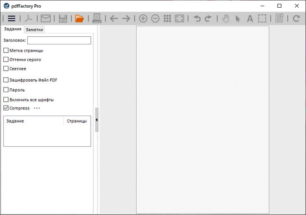Image resolution: width=306 pixels, height=215 pixels.
Task: Toggle the Оттенки серого checkbox
Action: 6,59
